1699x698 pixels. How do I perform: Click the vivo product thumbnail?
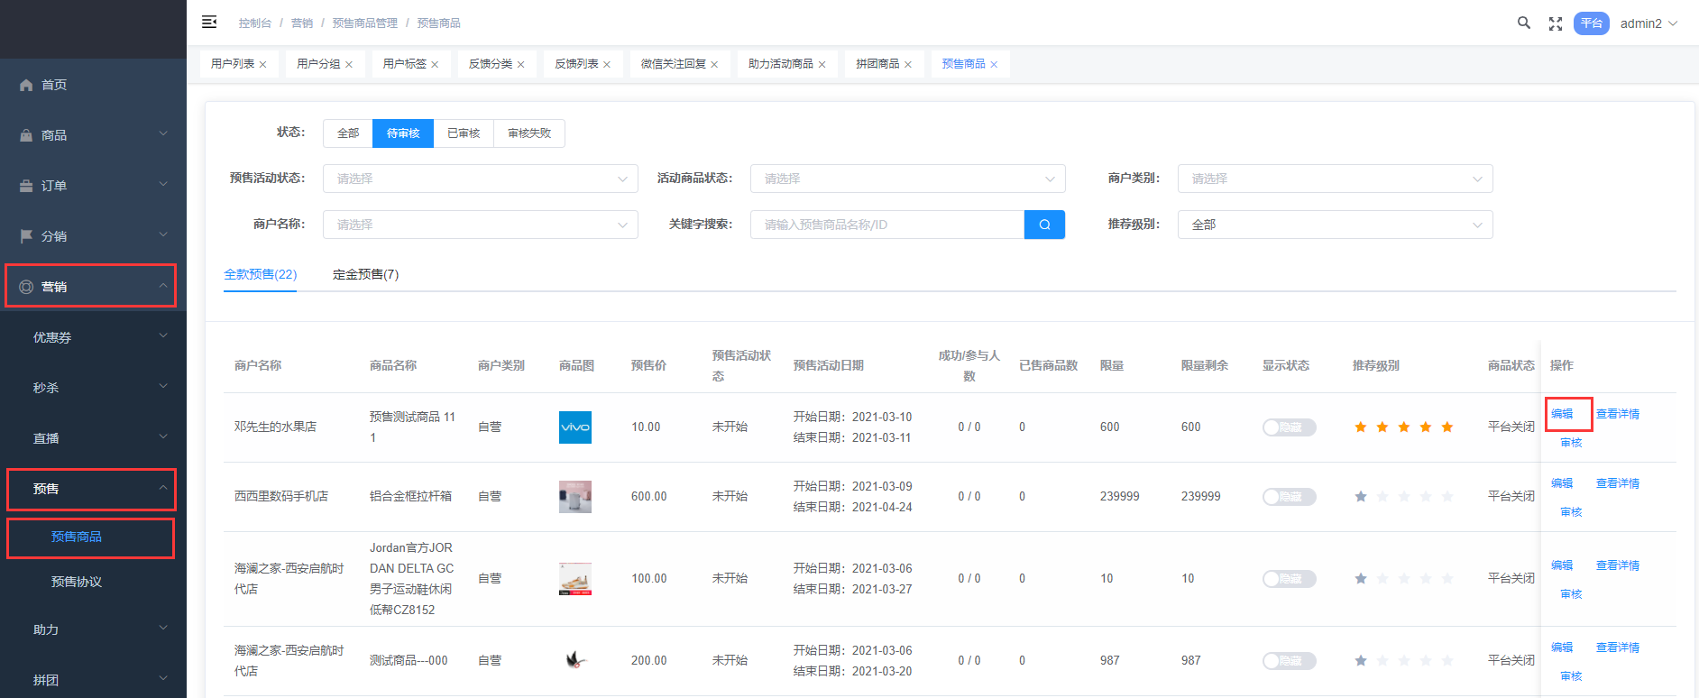(x=575, y=427)
